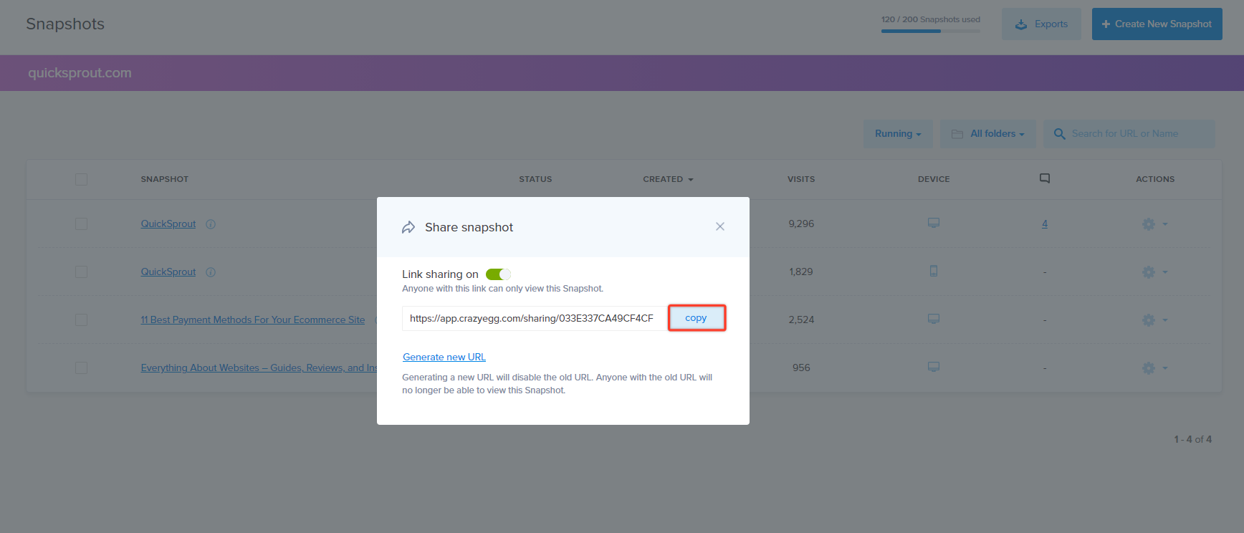The height and width of the screenshot is (533, 1244).
Task: Click Create New Snapshot button
Action: (x=1157, y=24)
